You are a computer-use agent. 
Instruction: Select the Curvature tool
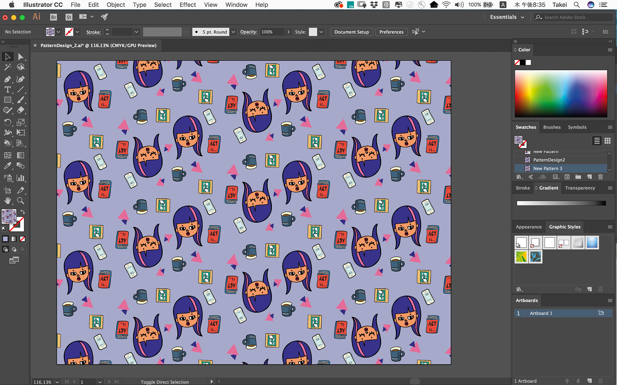pos(21,79)
